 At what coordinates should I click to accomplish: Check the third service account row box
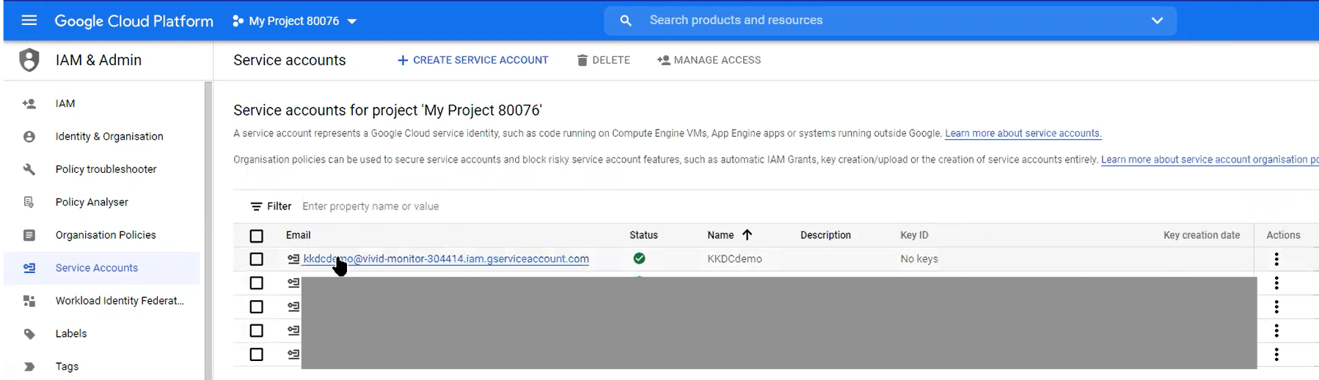coord(256,307)
